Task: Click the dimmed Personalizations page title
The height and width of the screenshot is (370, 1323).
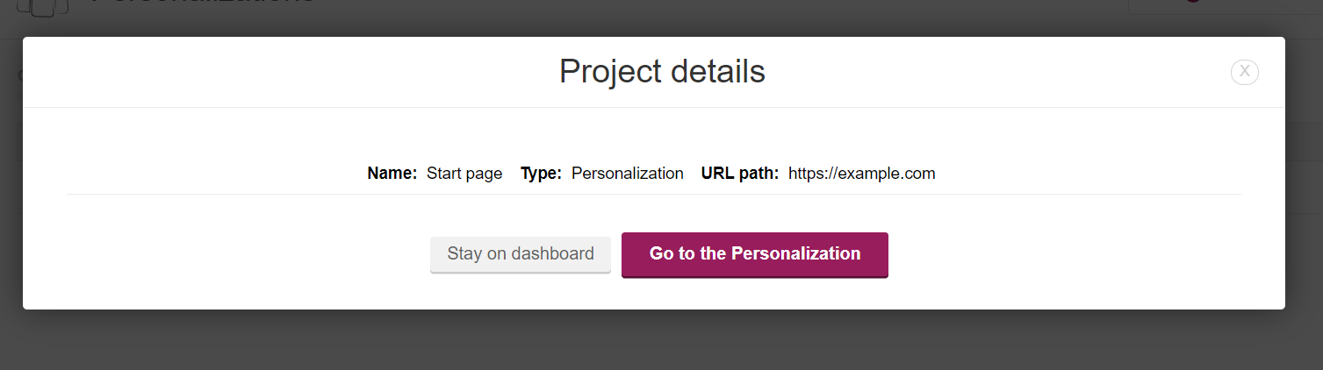Action: pyautogui.click(x=202, y=4)
